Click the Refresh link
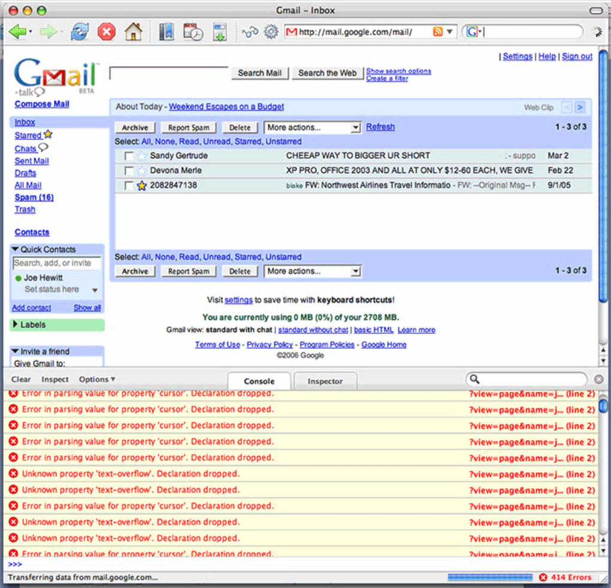The image size is (611, 588). click(x=380, y=126)
